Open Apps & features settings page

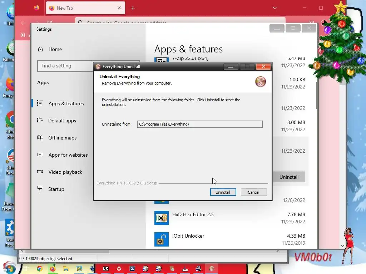click(x=66, y=103)
